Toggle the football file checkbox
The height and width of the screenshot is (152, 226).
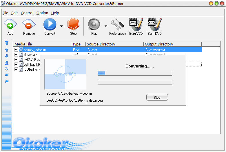[x=16, y=69]
